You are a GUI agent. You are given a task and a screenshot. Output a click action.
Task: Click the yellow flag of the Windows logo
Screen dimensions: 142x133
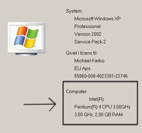point(29,43)
